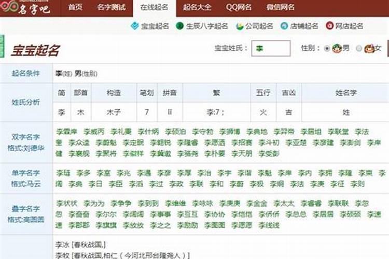The width and height of the screenshot is (389, 259).
Task: Click the 五行 value 火
Action: [x=263, y=112]
